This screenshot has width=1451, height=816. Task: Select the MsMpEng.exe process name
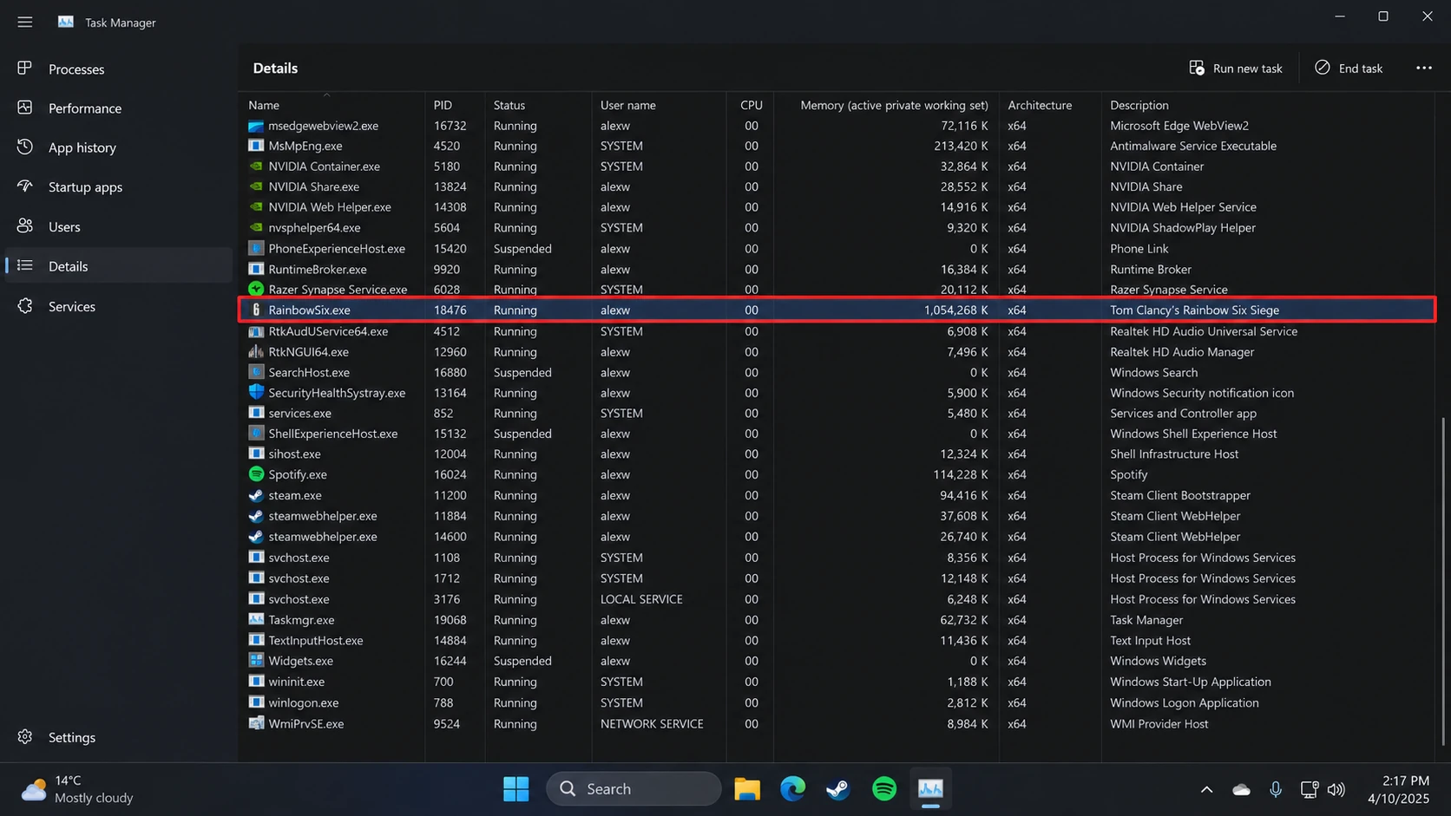[x=305, y=146]
